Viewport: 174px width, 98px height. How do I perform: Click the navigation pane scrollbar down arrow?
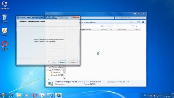coord(64,79)
